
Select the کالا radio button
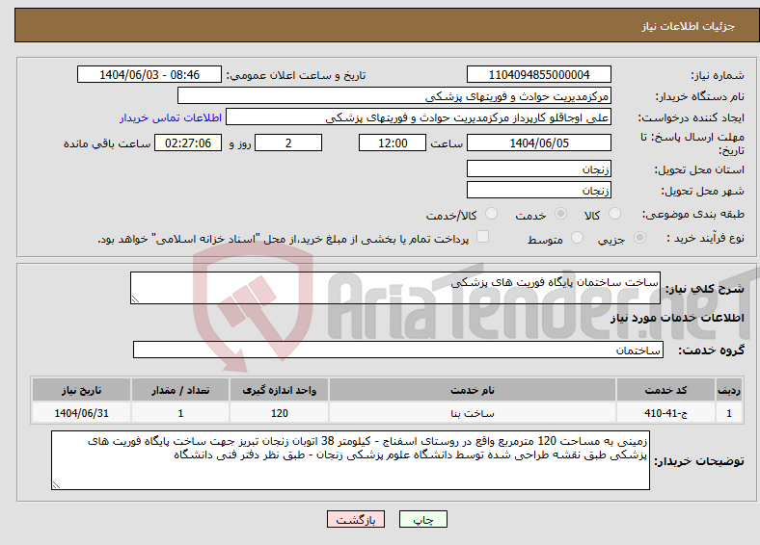pyautogui.click(x=614, y=214)
